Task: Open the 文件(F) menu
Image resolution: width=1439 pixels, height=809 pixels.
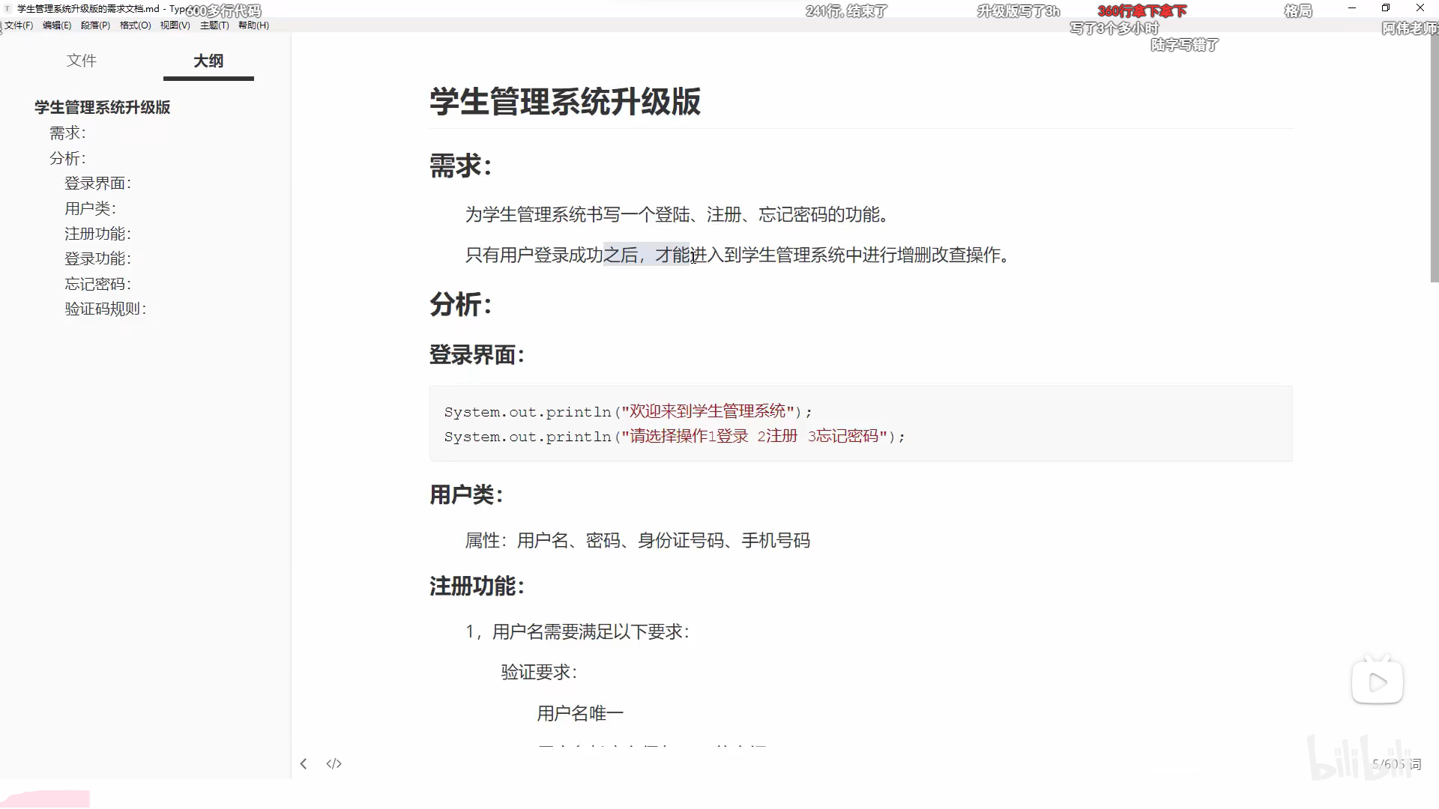Action: (x=19, y=25)
